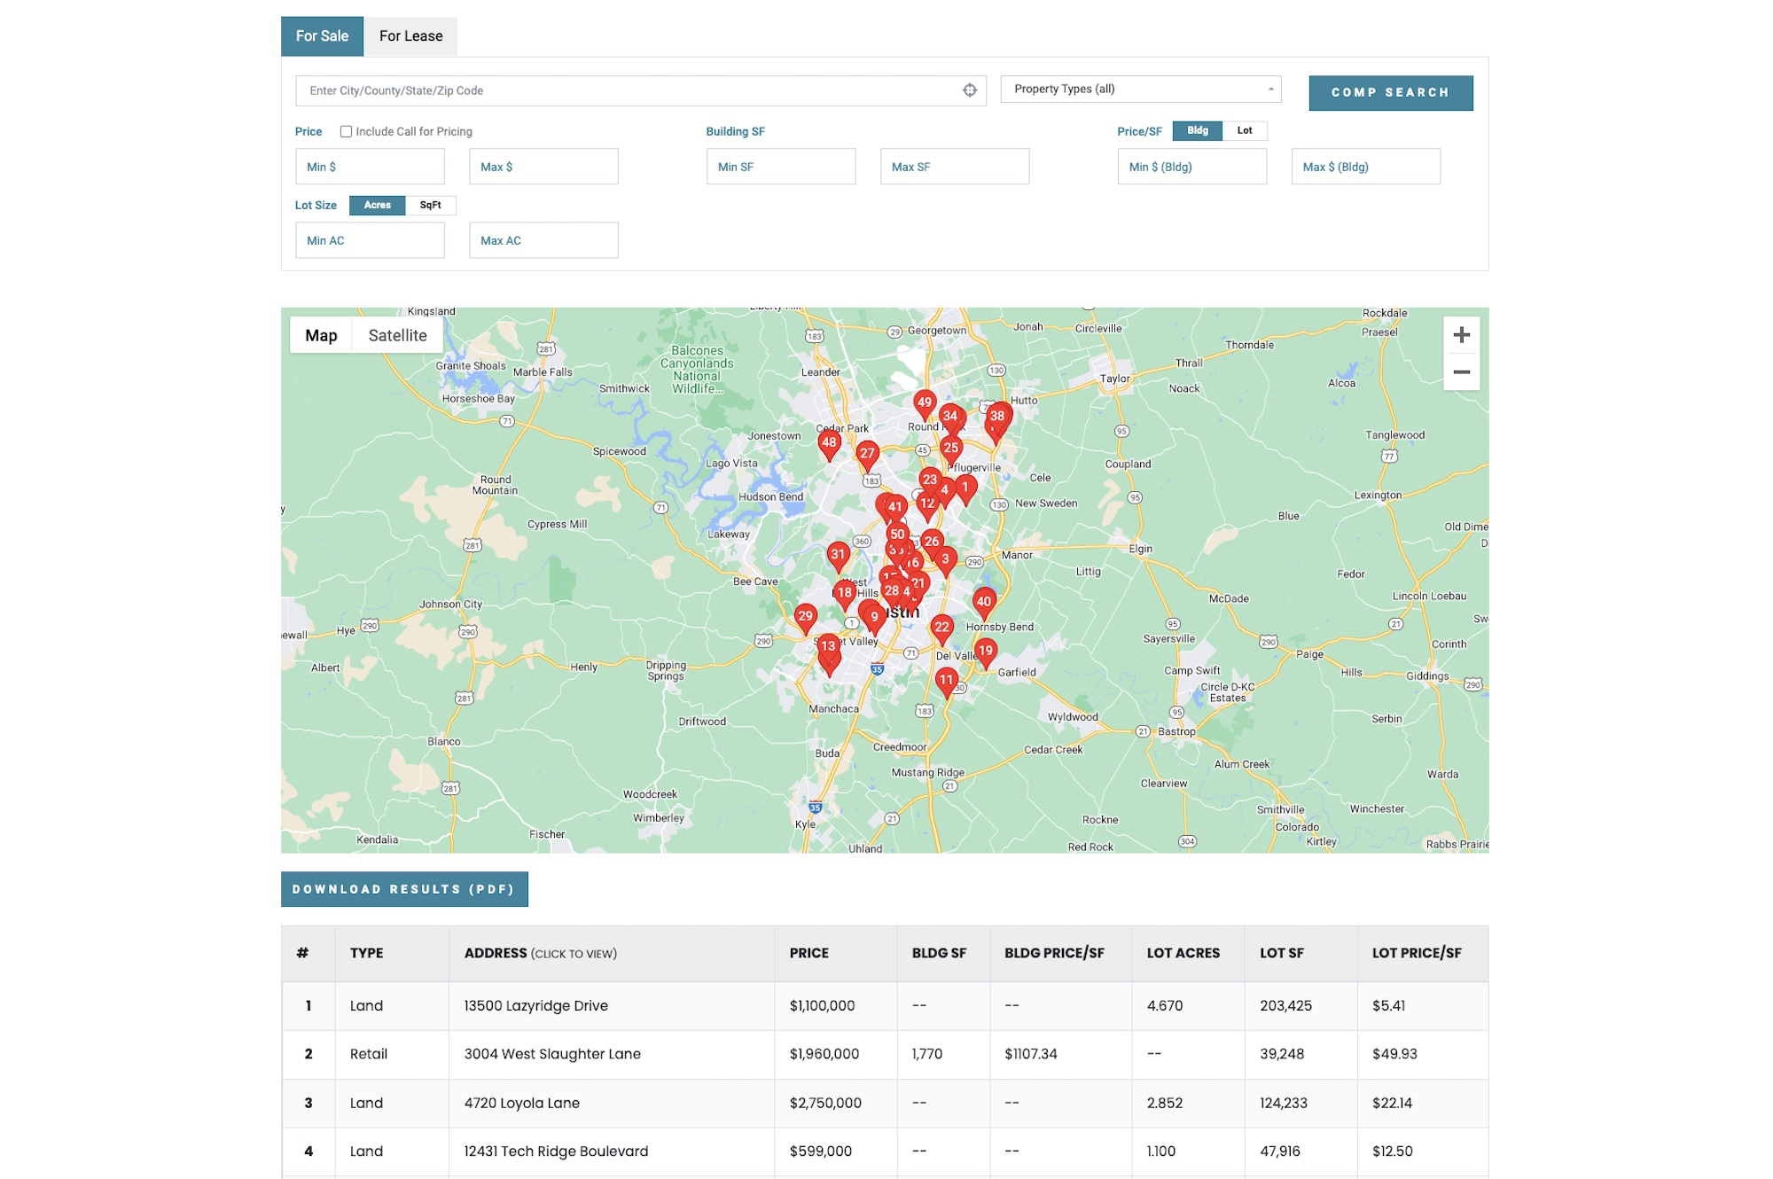Open the Property Types dropdown
The image size is (1773, 1179).
1140,90
